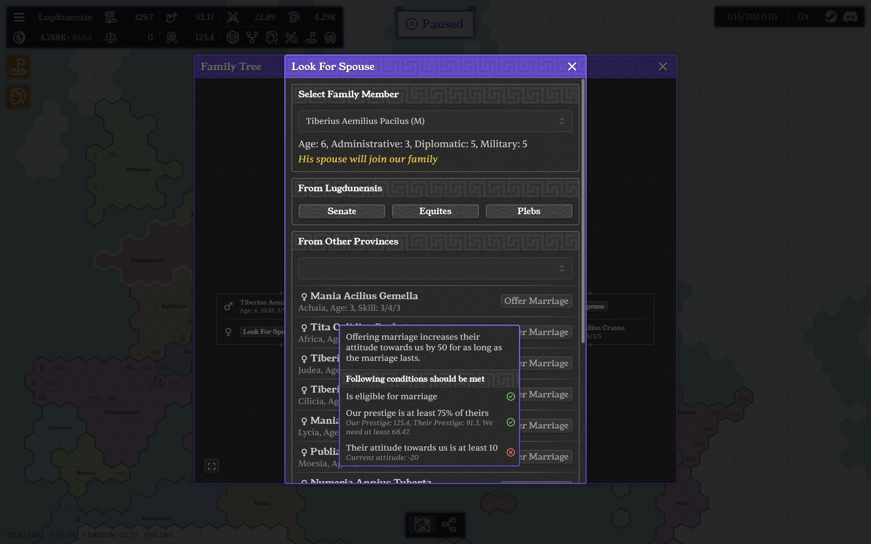Open the map view icon in bottom bar
Screen dimensions: 871x544
tap(422, 525)
